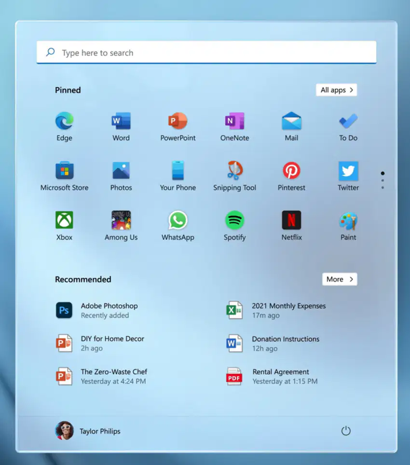The width and height of the screenshot is (410, 465).
Task: Open the OneNote app
Action: [234, 127]
